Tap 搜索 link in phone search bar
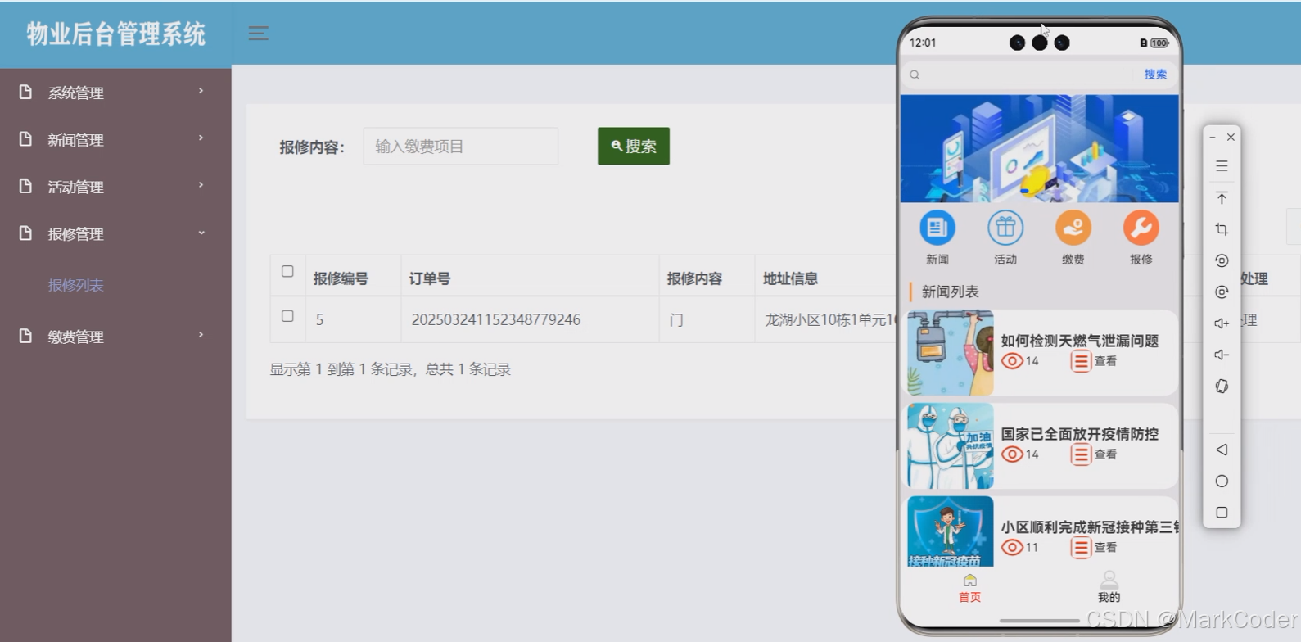Screen dimensions: 1301x642 coord(1155,75)
